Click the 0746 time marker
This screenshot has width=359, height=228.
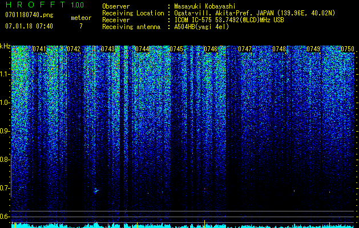(x=211, y=49)
